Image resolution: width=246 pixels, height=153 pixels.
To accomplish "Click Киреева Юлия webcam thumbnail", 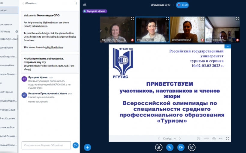I will 117,30.
